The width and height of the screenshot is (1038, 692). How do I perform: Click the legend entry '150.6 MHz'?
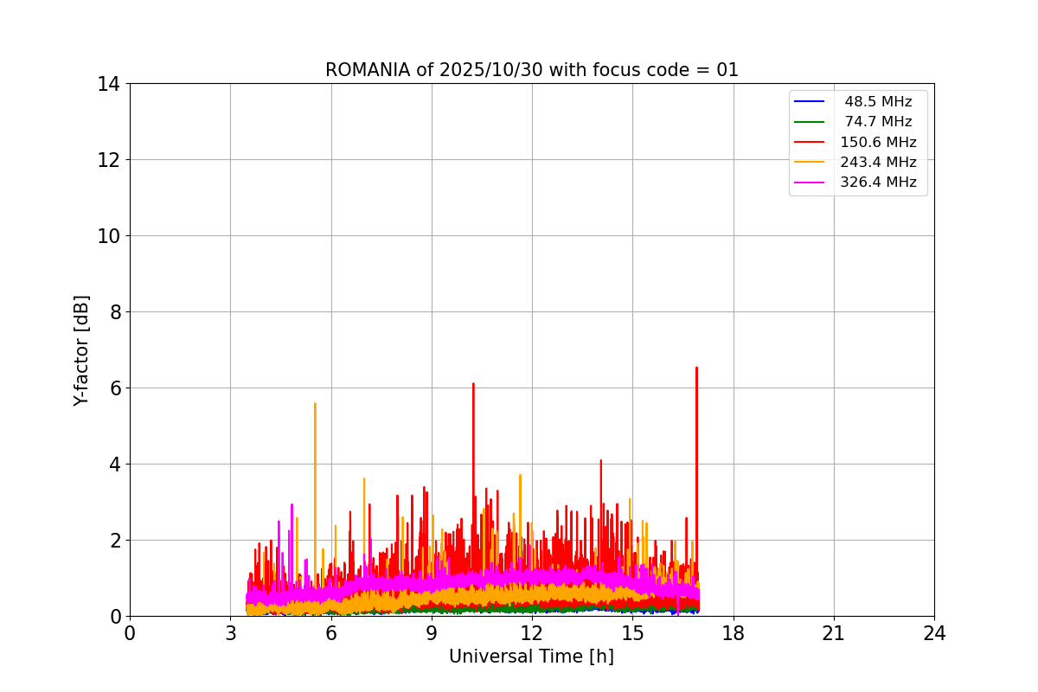pos(878,142)
